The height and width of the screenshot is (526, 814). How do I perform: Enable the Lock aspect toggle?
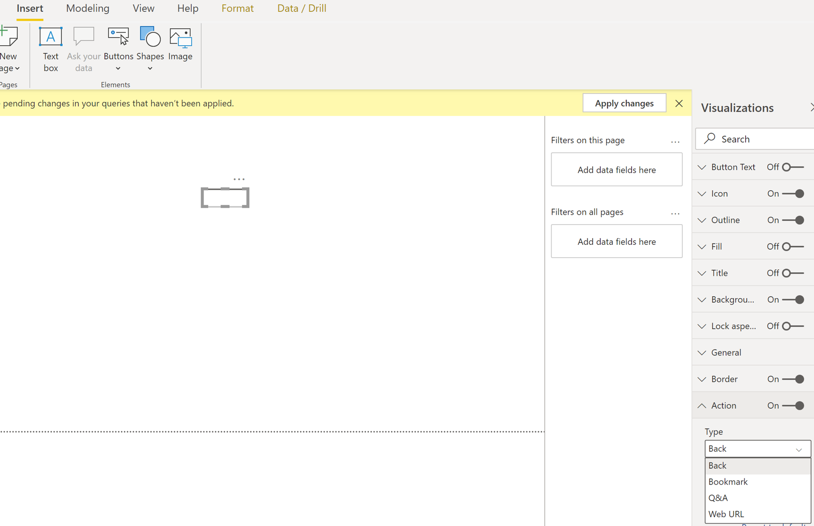click(x=792, y=326)
